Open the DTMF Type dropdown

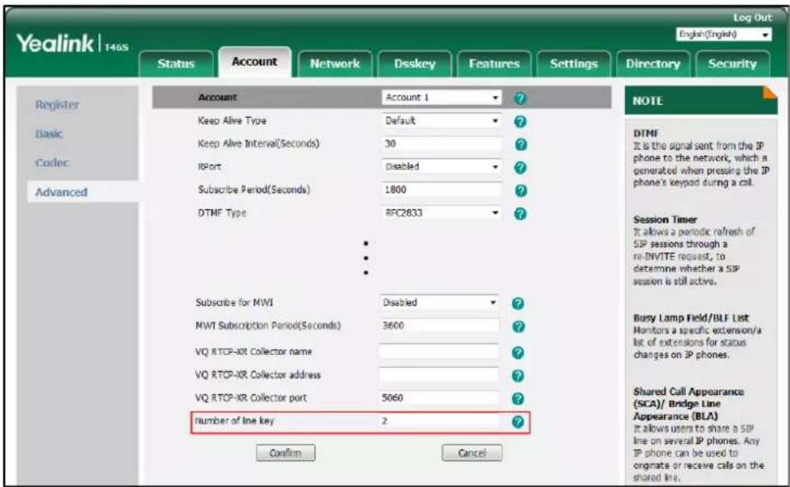(x=441, y=213)
